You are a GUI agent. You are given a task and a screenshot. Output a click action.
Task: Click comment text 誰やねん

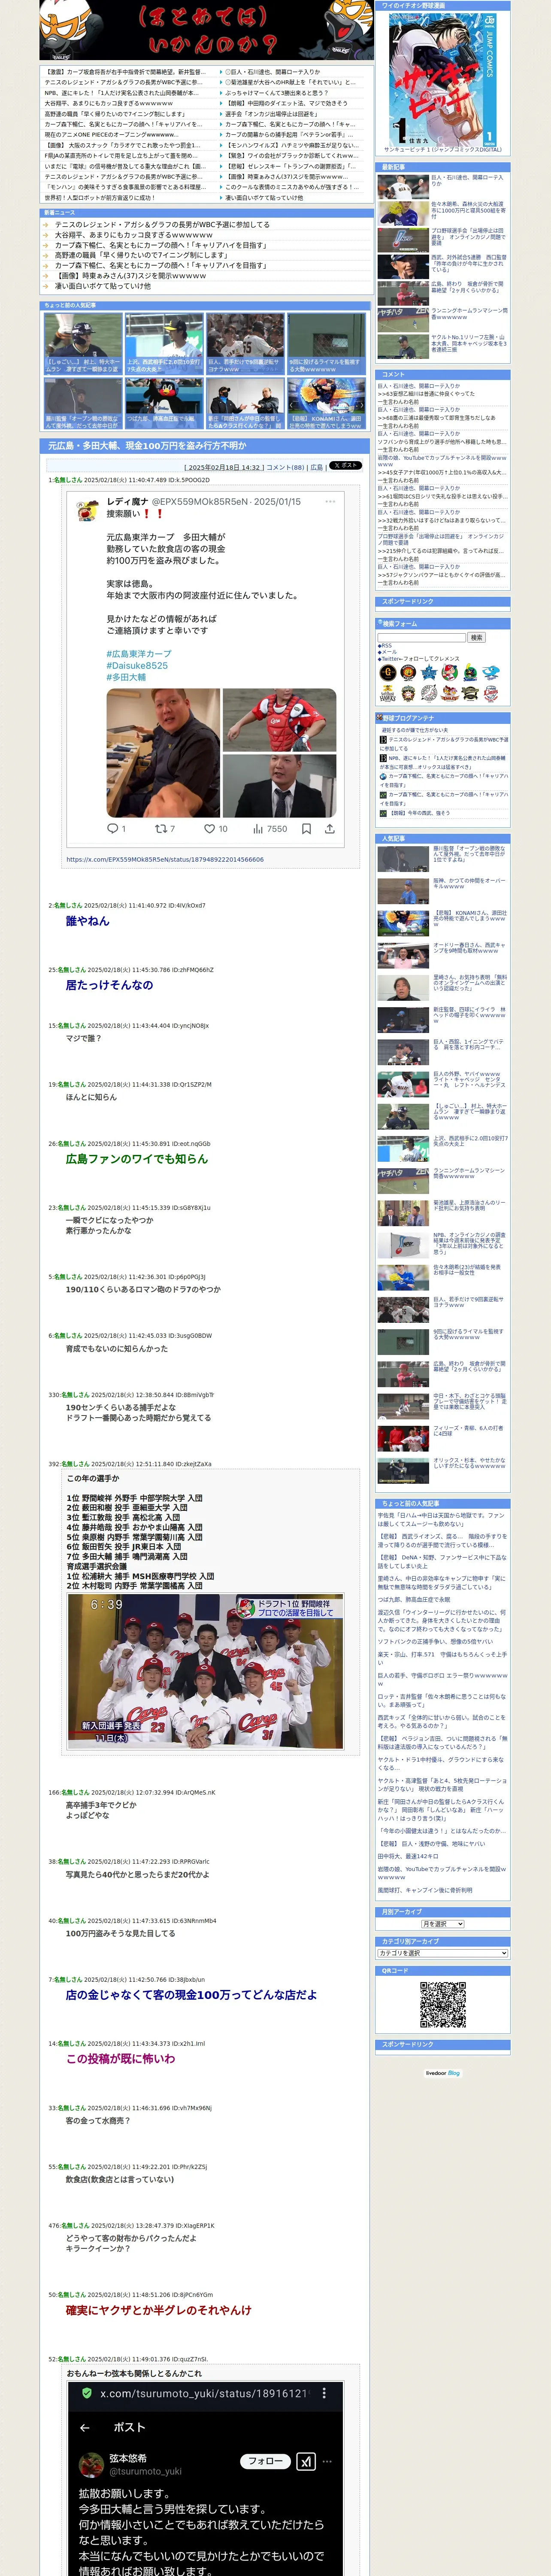point(88,921)
